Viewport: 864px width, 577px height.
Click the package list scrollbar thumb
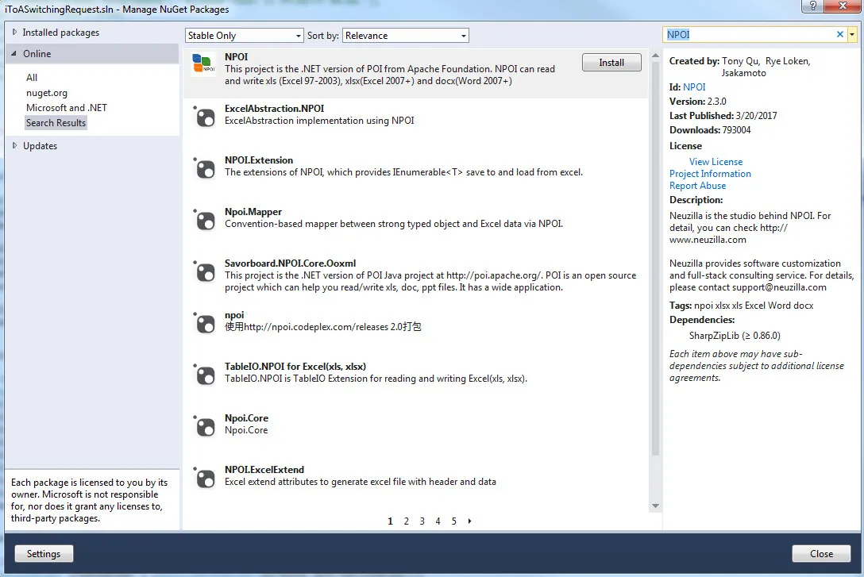click(655, 258)
